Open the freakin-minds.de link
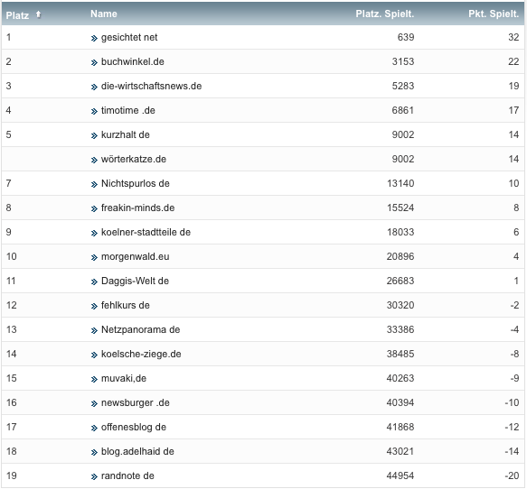527x489 pixels. 137,208
